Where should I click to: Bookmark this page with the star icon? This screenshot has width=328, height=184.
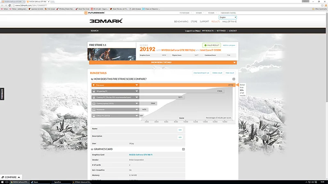point(322,5)
